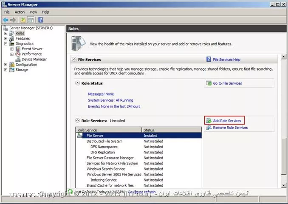Screen dimensions: 288x204
Task: Click System Services: All Running link
Action: coord(110,100)
